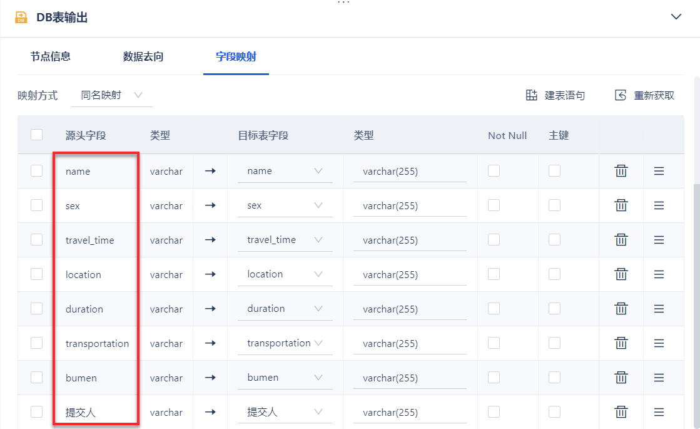Mark transportation field as 主键

pyautogui.click(x=554, y=343)
